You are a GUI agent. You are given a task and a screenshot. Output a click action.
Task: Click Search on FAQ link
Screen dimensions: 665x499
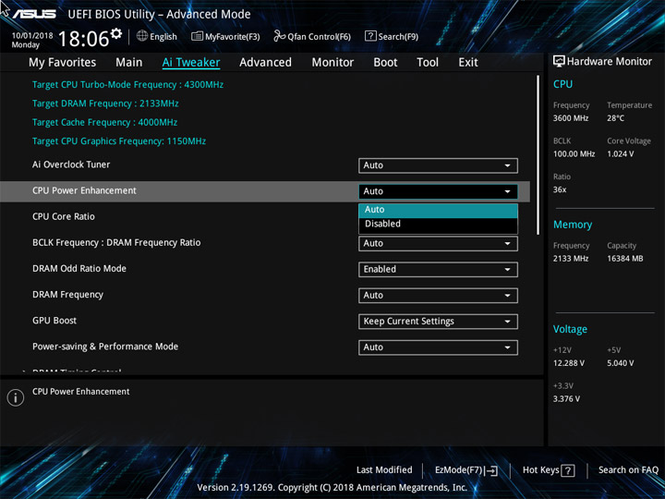pos(628,470)
